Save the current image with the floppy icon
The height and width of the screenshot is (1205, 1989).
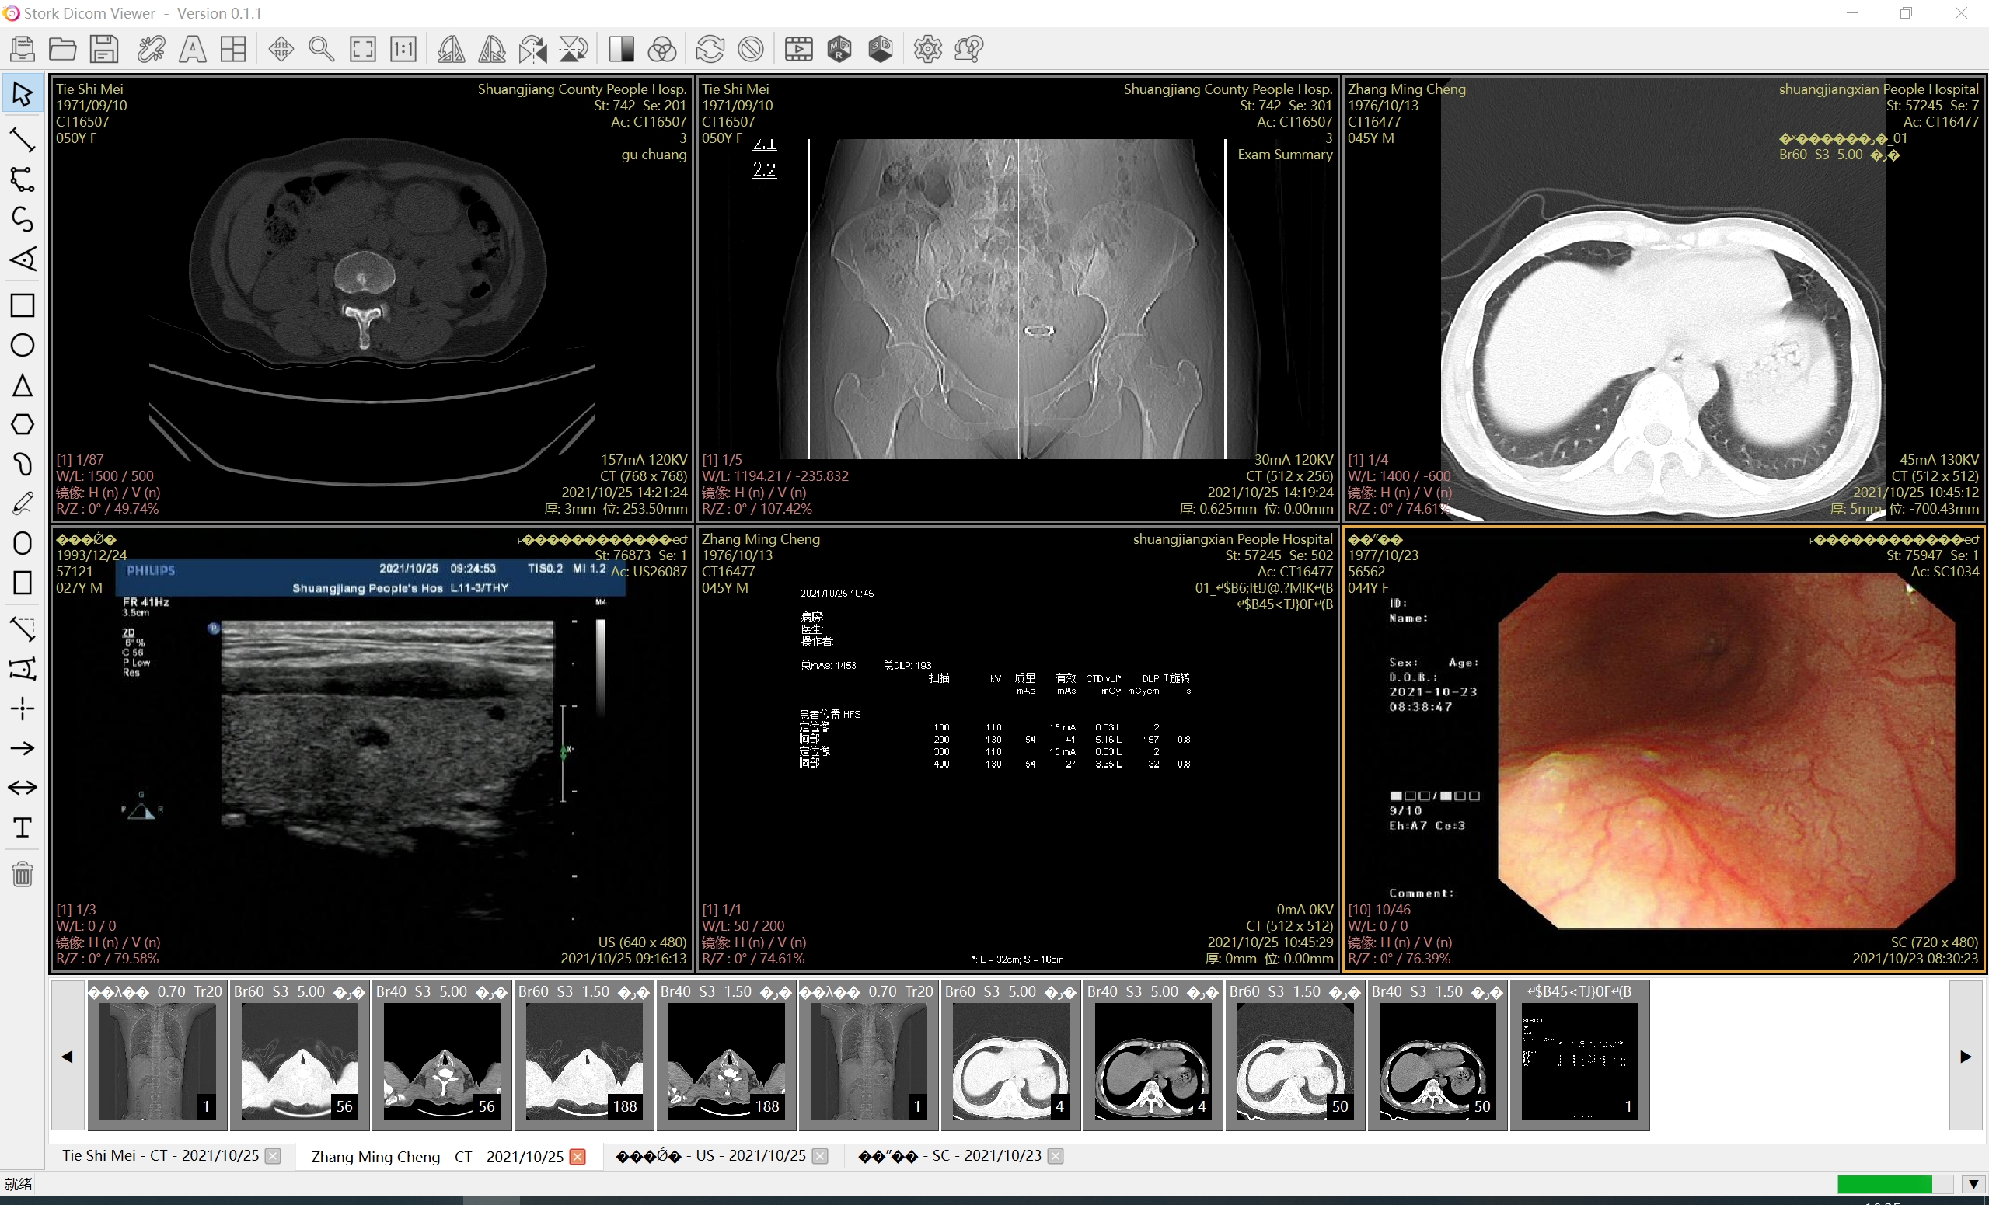(x=103, y=49)
